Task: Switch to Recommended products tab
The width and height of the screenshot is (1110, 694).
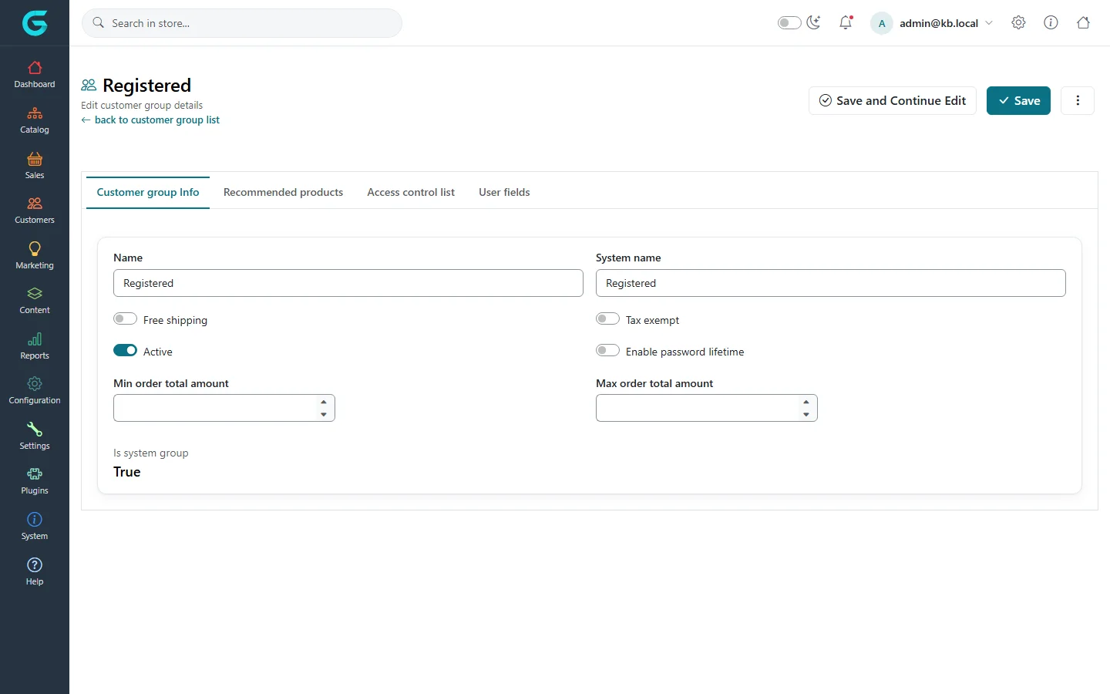Action: click(x=283, y=193)
